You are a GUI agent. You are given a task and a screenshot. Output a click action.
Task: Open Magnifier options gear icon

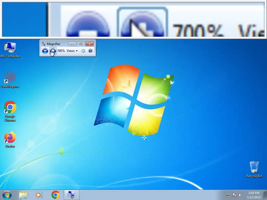(x=83, y=51)
